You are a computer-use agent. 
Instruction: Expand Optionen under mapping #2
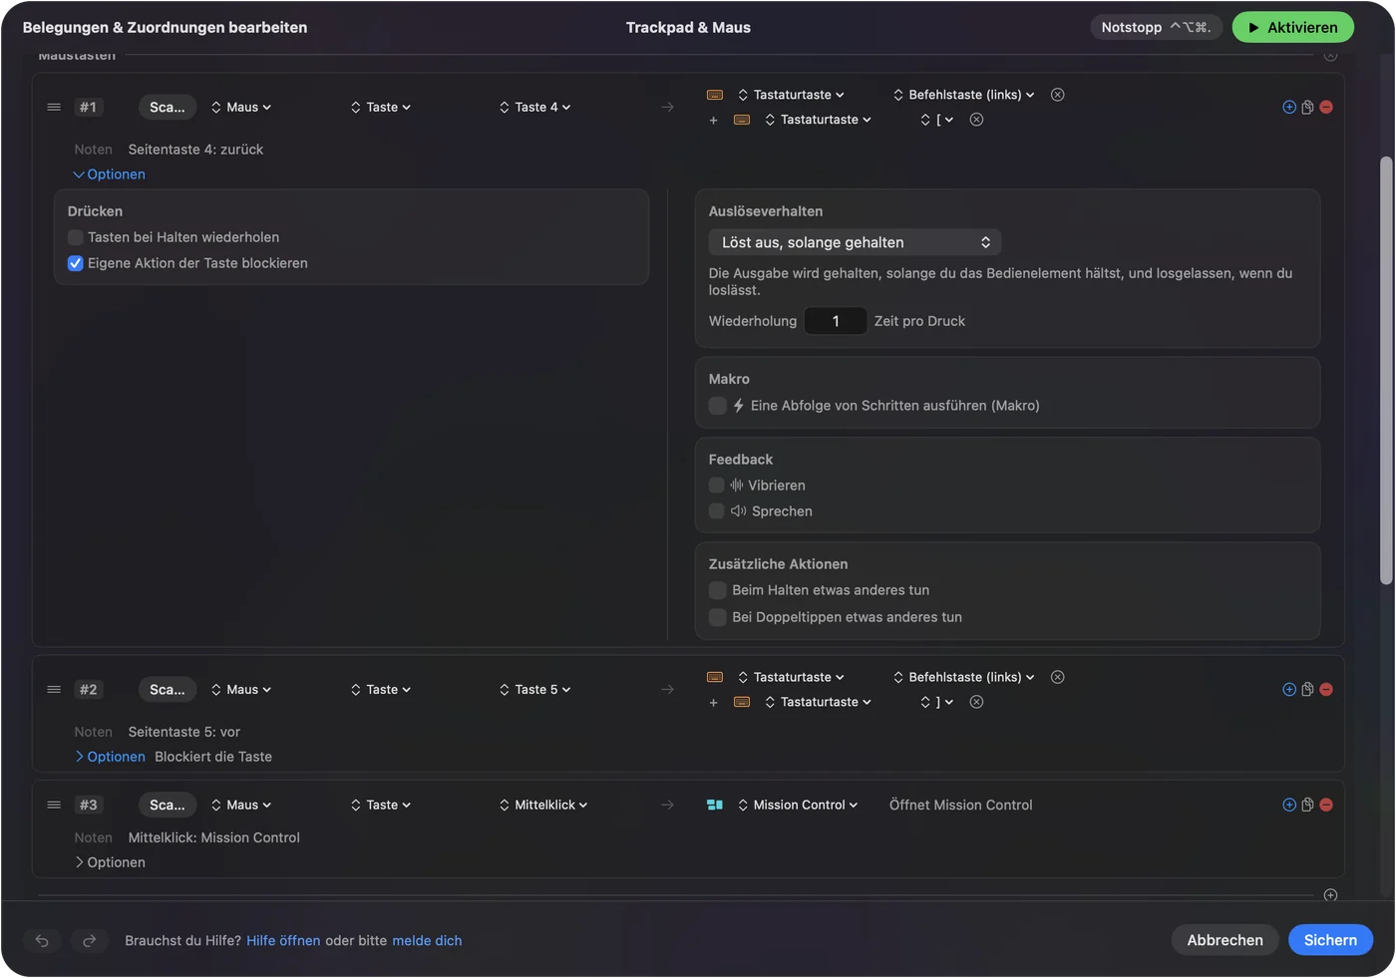point(110,757)
